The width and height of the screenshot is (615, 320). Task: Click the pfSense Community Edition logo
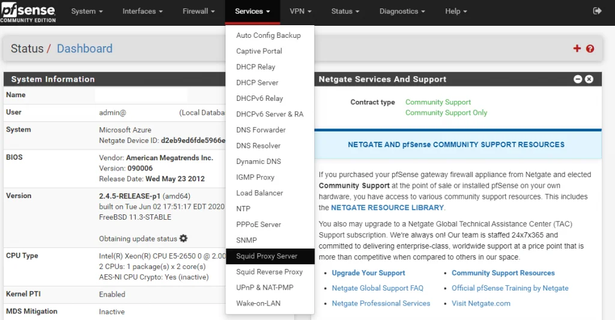click(28, 13)
